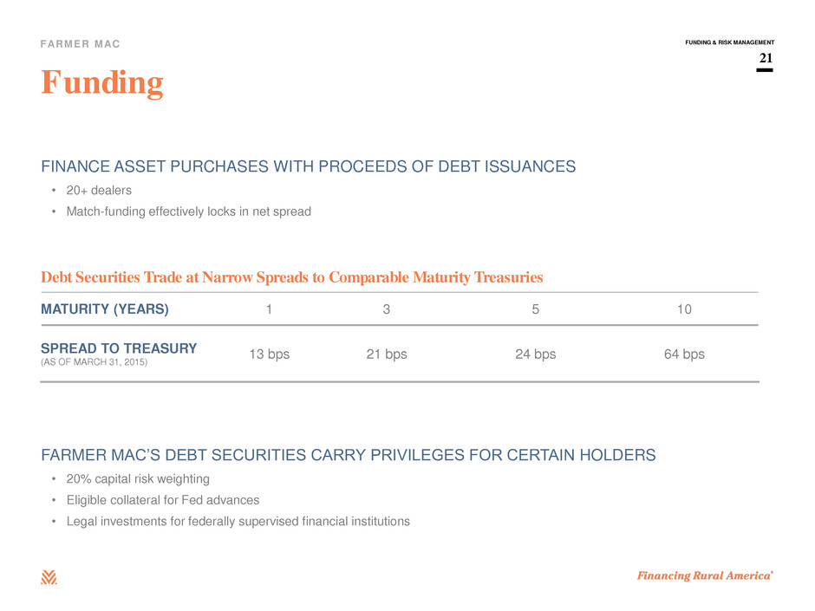Click the 64 bps spread value
The width and height of the screenshot is (815, 611).
coord(684,354)
